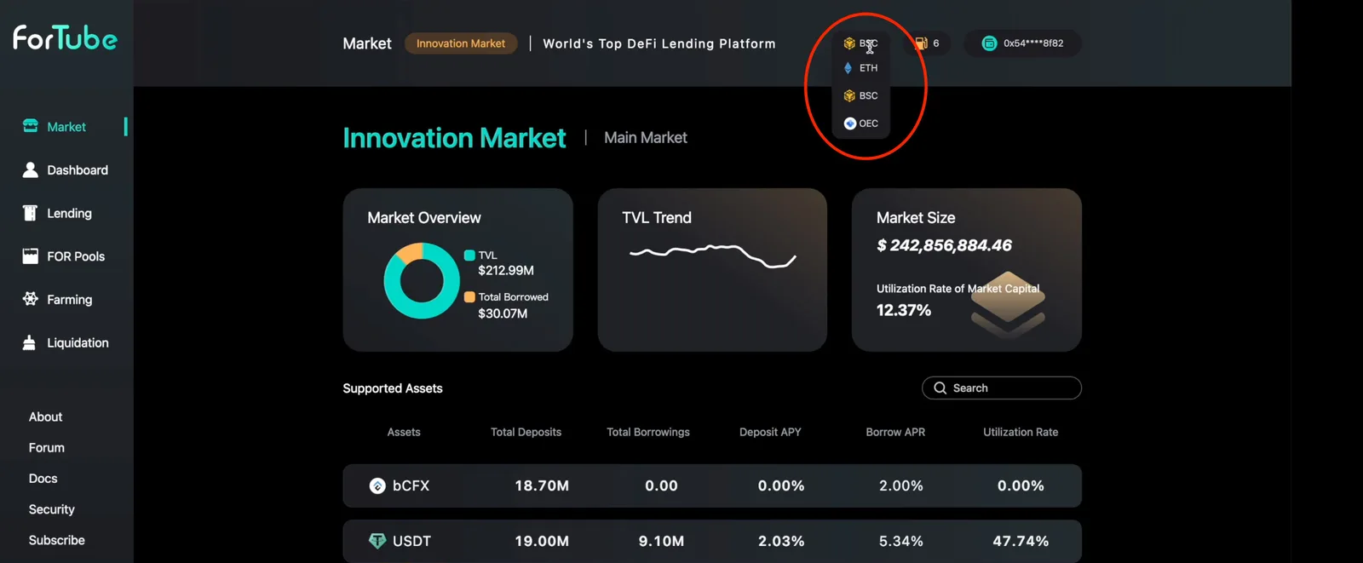Image resolution: width=1363 pixels, height=563 pixels.
Task: Select BSC option in the network list
Action: (861, 95)
